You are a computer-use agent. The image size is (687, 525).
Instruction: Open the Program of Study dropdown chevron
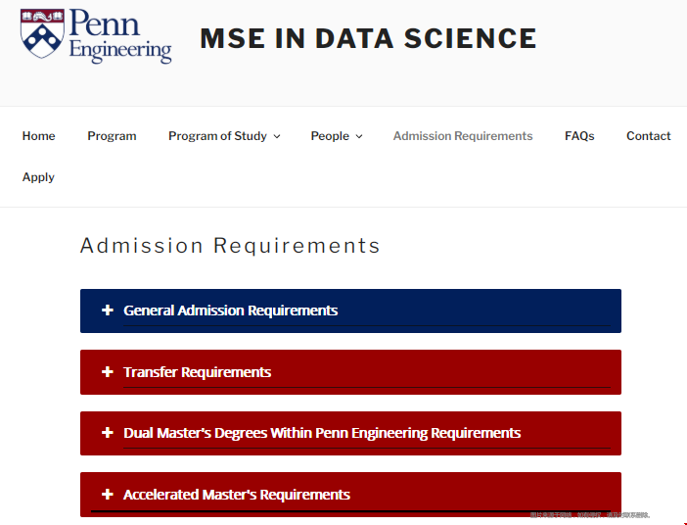click(277, 136)
